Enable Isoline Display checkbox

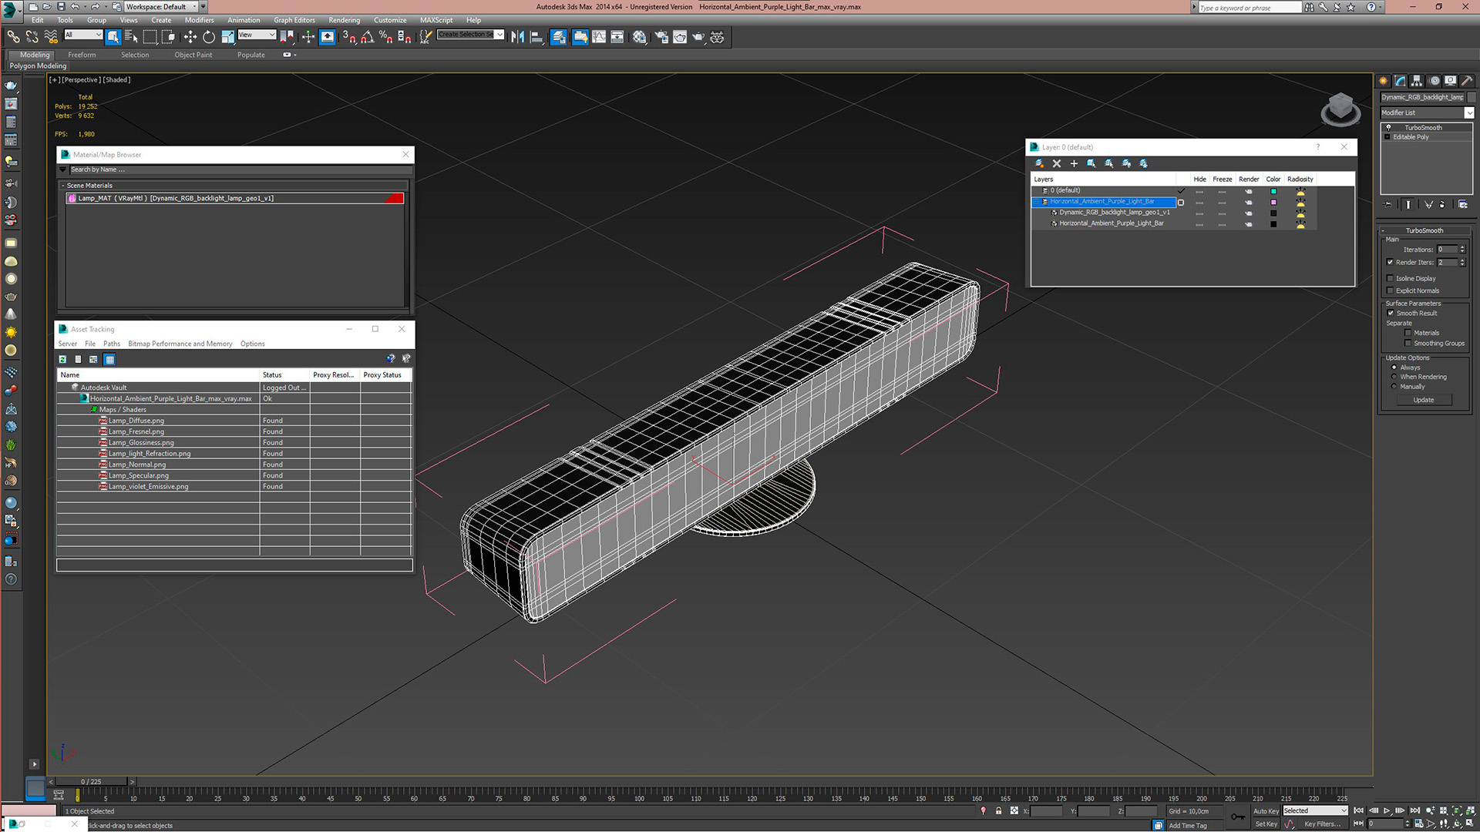pyautogui.click(x=1391, y=278)
